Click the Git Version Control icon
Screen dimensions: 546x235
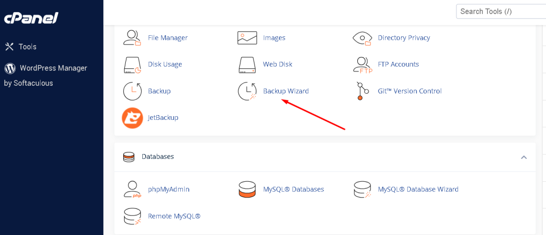[x=363, y=91]
